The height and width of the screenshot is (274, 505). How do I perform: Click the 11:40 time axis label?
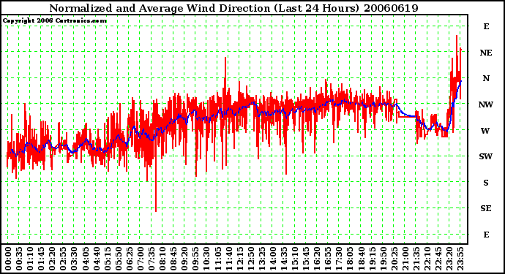pos(228,259)
